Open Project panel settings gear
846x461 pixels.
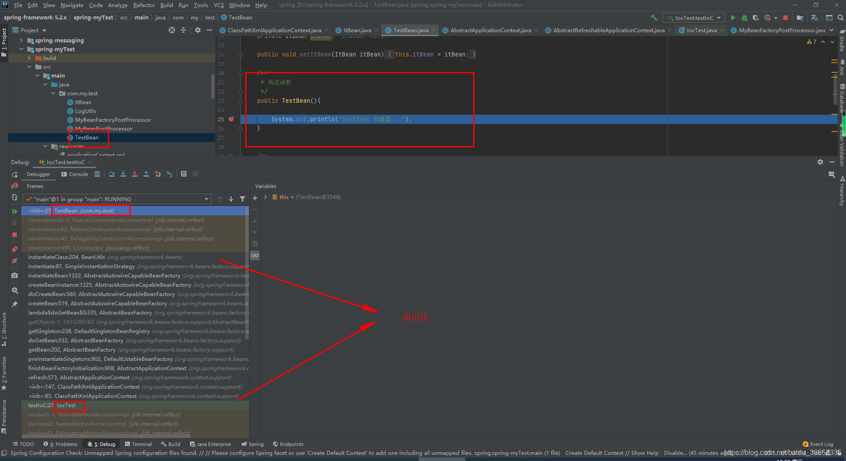(x=198, y=30)
